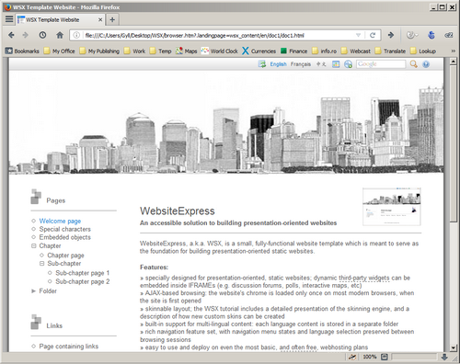Go forward with the grayed arrow next to Back
Image resolution: width=460 pixels, height=364 pixels.
pyautogui.click(x=26, y=35)
